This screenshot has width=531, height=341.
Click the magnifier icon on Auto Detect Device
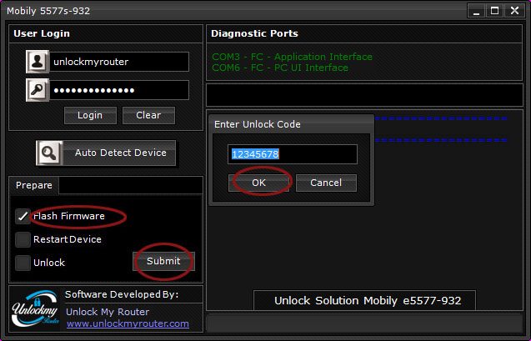pos(49,153)
